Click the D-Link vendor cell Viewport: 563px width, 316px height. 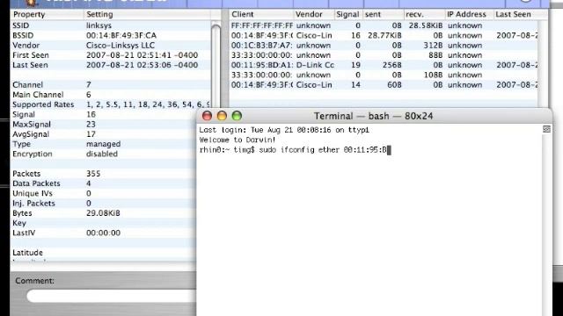coord(315,65)
